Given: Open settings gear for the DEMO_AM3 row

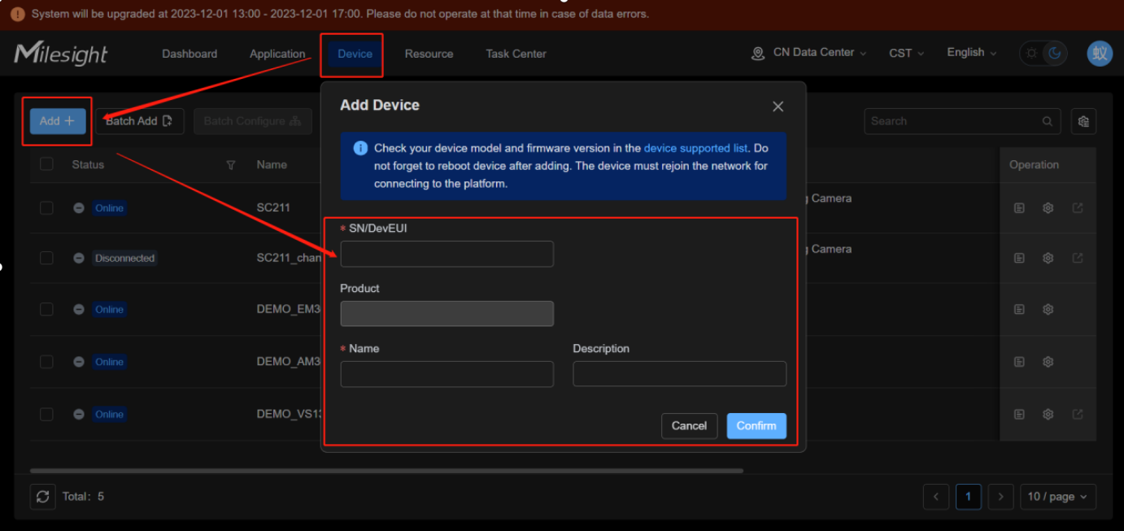Looking at the screenshot, I should click(x=1048, y=362).
